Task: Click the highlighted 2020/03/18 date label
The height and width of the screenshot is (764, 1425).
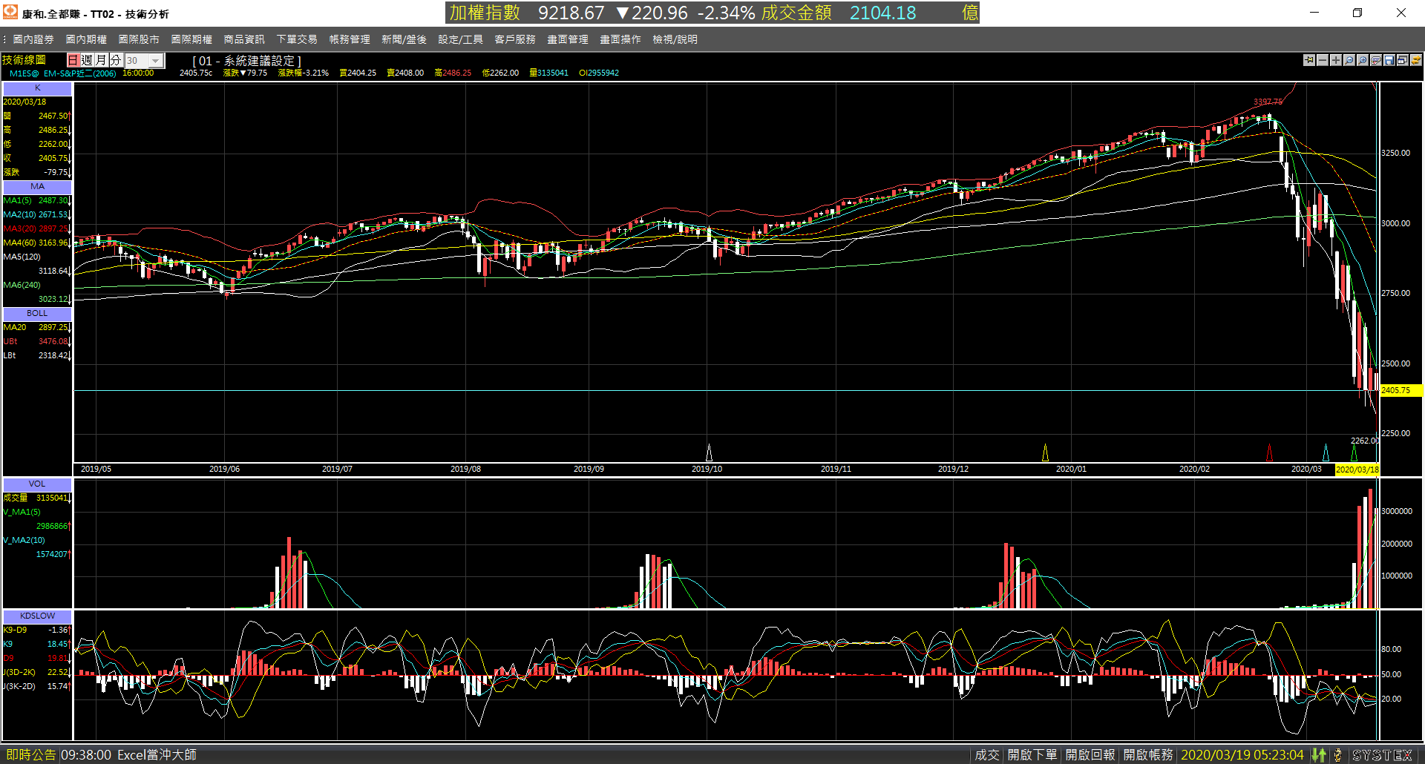Action: [1357, 470]
